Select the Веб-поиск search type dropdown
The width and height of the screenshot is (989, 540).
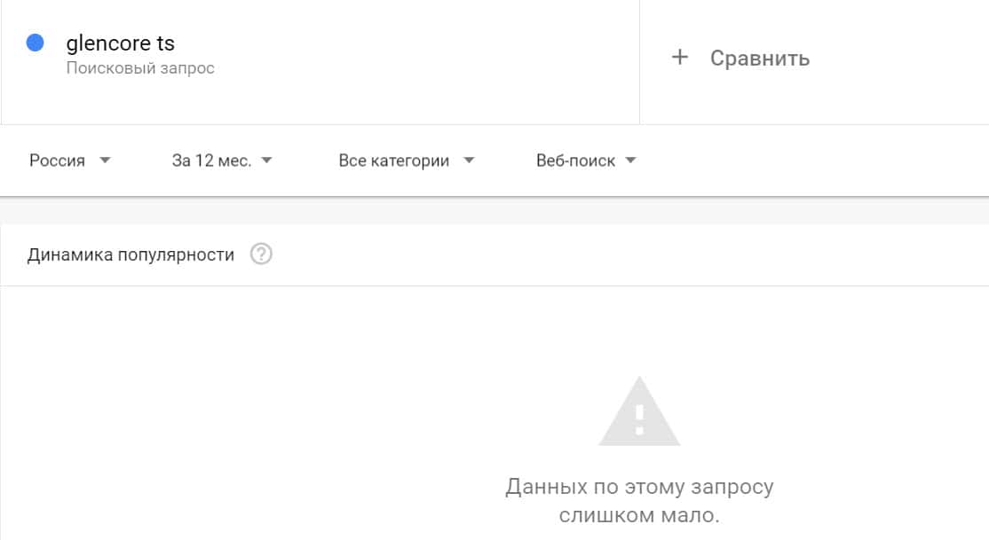point(575,160)
